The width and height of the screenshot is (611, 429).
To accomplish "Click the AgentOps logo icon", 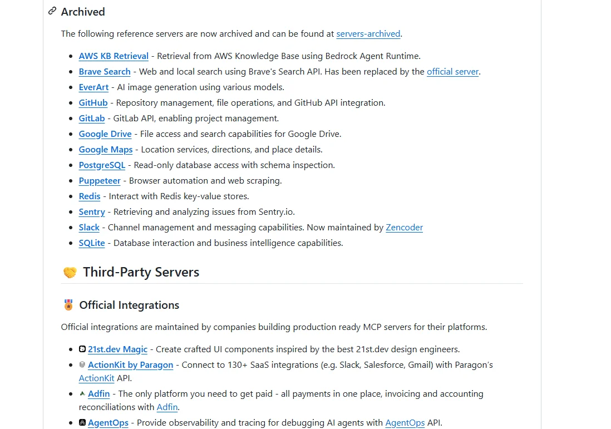I will [x=82, y=423].
